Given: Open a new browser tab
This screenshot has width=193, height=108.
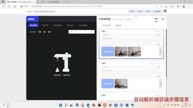Looking at the screenshot, I should point(68,2).
